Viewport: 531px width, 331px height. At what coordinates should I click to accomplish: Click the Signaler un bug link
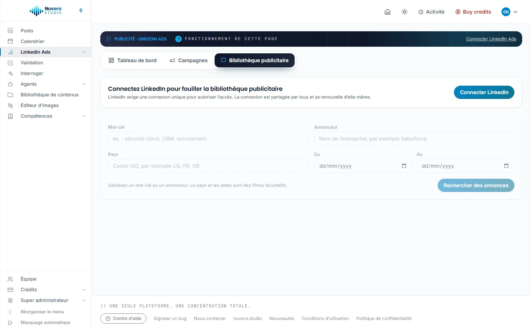(x=170, y=318)
